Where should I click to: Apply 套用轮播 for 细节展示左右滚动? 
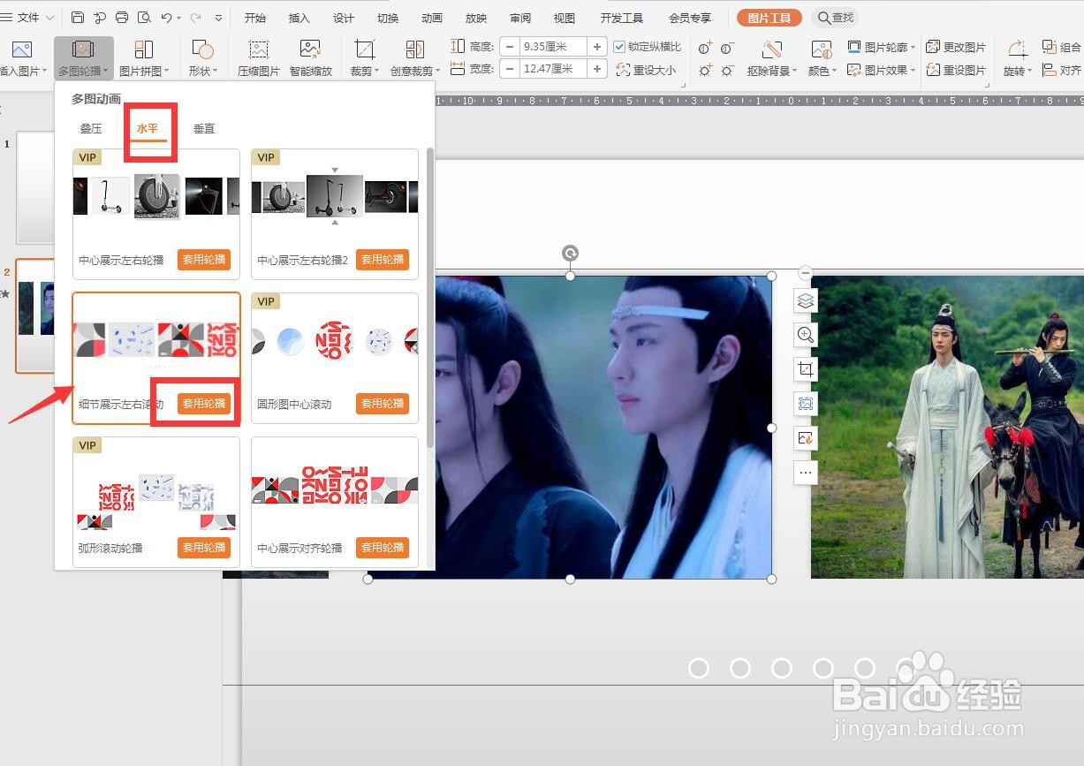204,404
